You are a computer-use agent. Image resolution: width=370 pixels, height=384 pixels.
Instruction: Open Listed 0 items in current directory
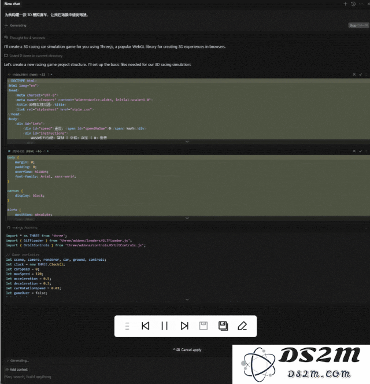pos(34,56)
